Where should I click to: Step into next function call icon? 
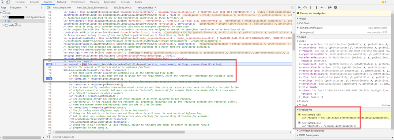[x=311, y=8]
